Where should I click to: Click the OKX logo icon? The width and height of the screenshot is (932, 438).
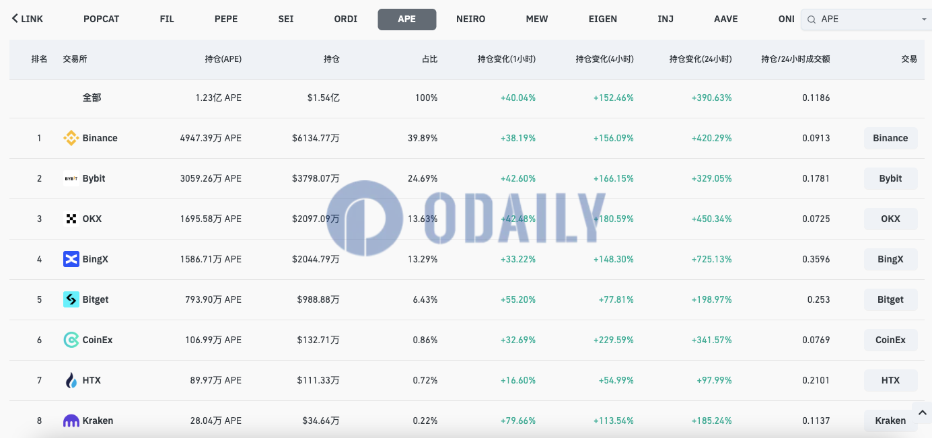[x=71, y=219]
